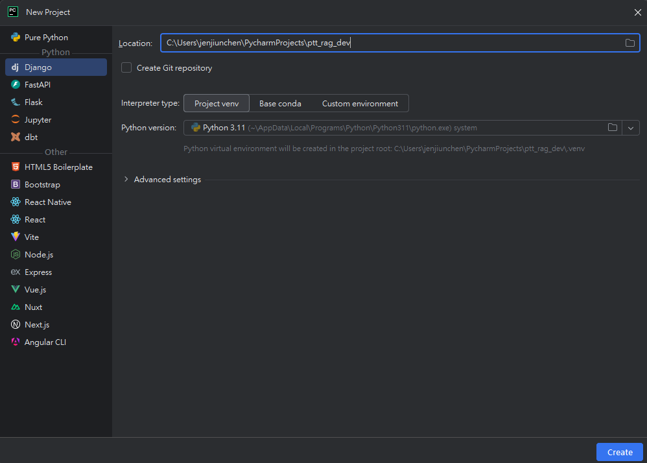This screenshot has width=647, height=463.
Task: Click the Python logo in version field
Action: [x=196, y=128]
